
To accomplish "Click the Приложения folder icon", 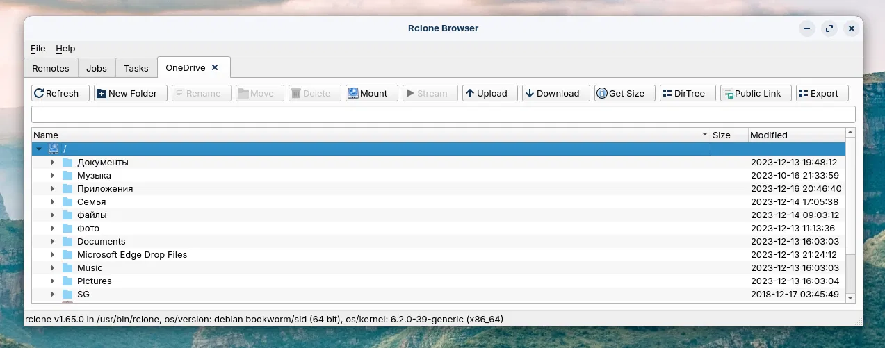I will (x=67, y=188).
